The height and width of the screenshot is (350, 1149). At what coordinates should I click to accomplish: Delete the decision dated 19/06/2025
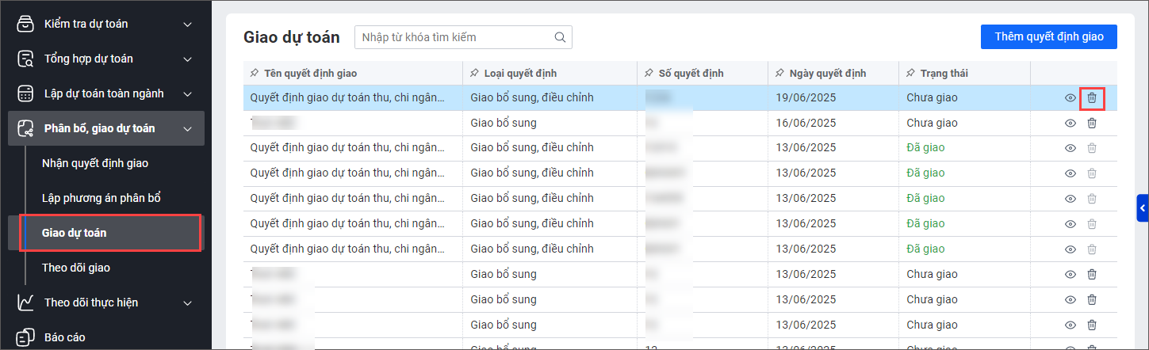coord(1092,97)
